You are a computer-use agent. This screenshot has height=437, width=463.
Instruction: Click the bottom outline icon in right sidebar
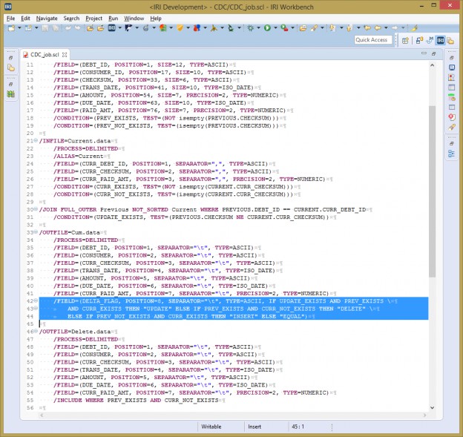451,154
